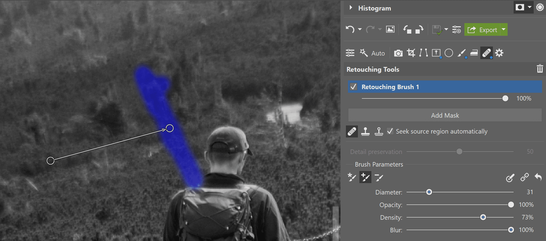The width and height of the screenshot is (546, 241).
Task: Select the camera and lens icon
Action: 398,53
